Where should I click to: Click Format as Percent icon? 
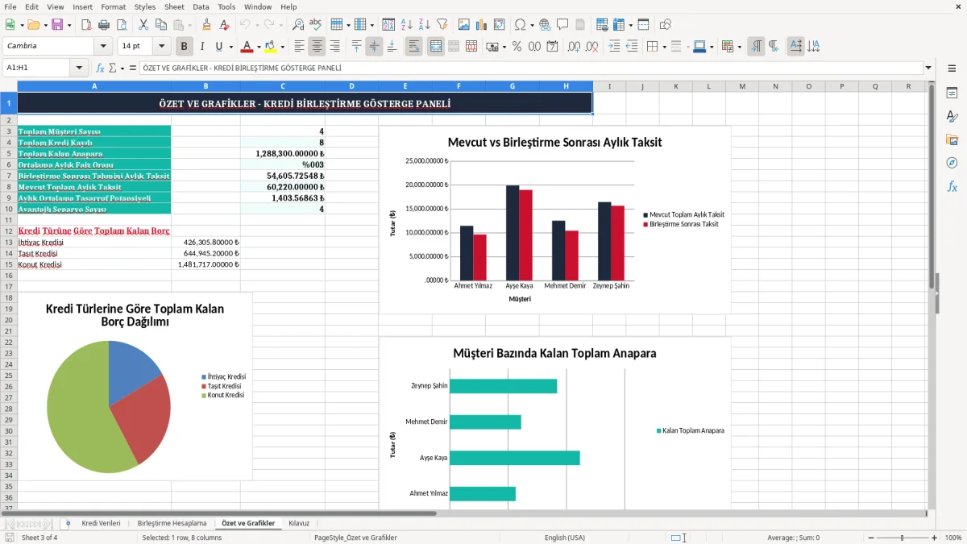click(517, 47)
